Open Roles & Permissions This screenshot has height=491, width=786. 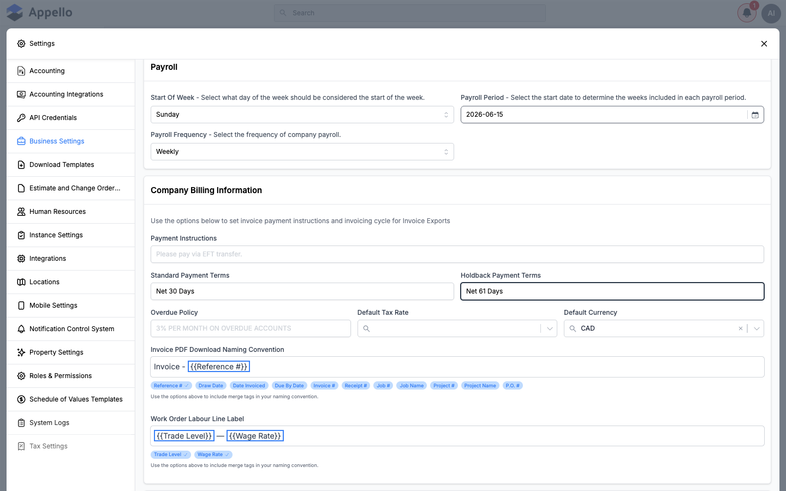pyautogui.click(x=71, y=376)
